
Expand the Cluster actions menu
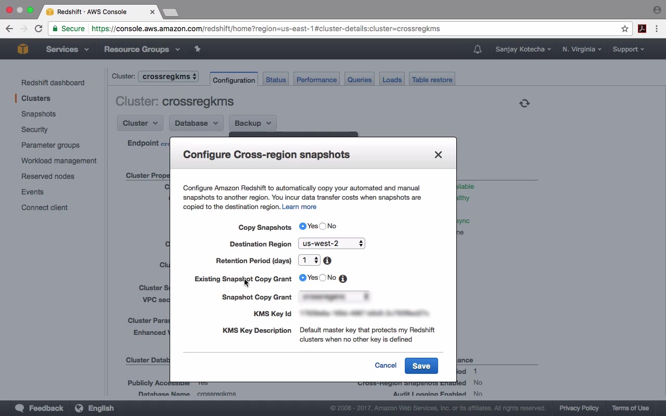tap(140, 123)
